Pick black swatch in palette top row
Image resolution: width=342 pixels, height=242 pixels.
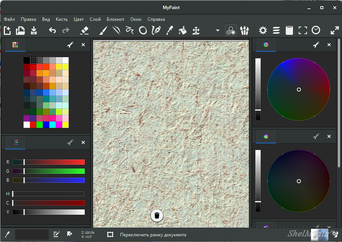tap(27, 60)
